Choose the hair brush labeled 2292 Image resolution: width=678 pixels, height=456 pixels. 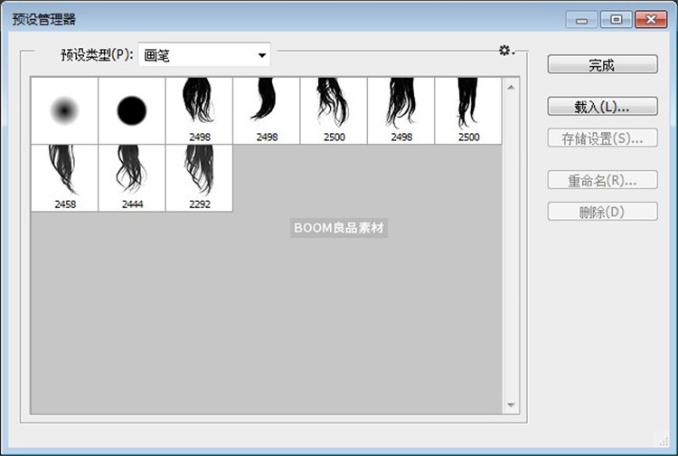tap(199, 175)
